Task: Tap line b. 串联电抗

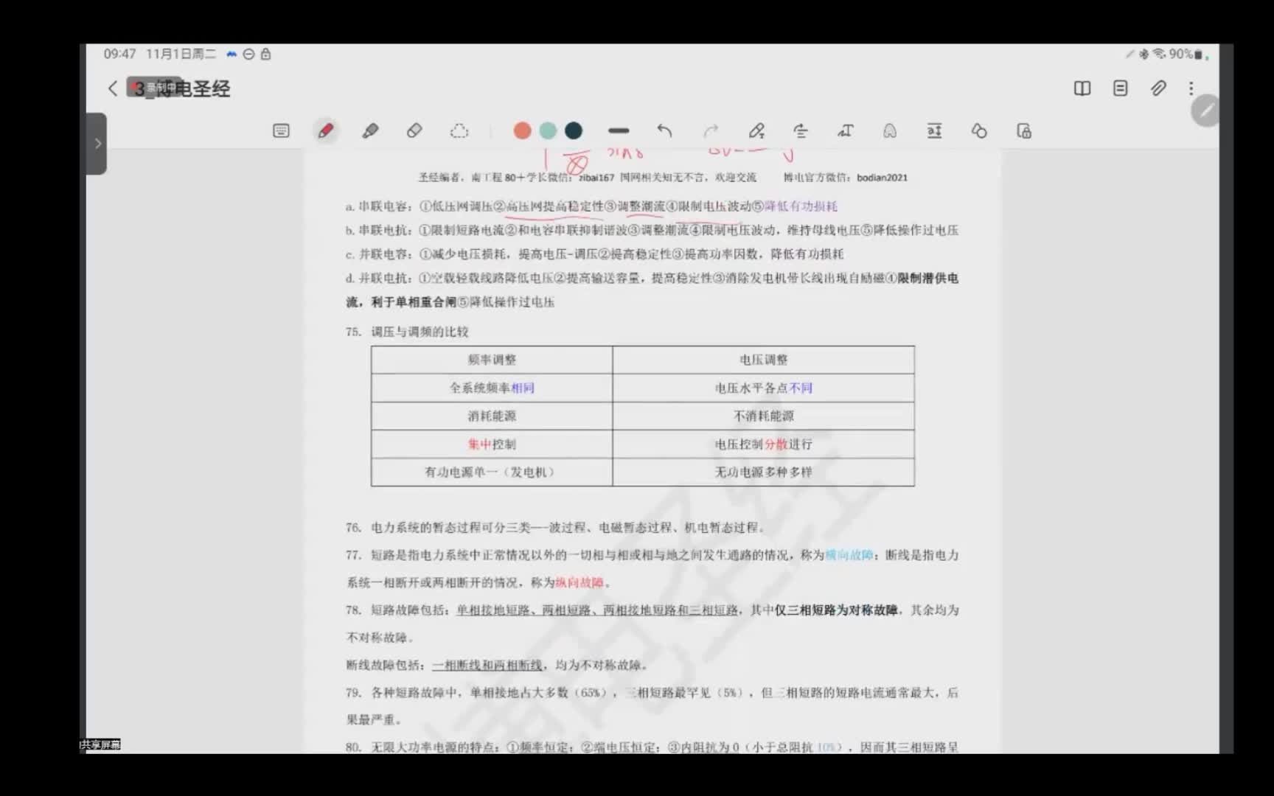Action: (x=652, y=230)
